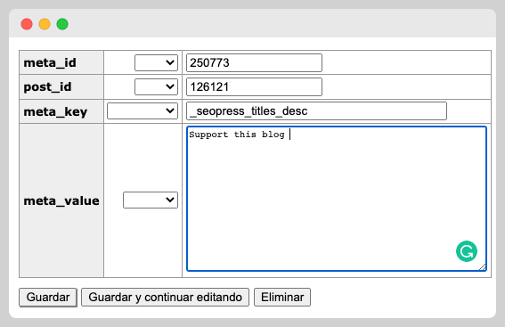Click Guardar y continuar editando button
The height and width of the screenshot is (327, 505).
click(166, 297)
